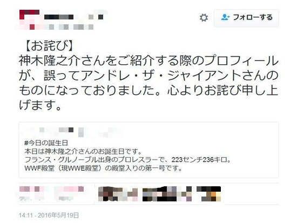The image size is (297, 223).
Task: View the blurred likes count stat
Action: (x=69, y=193)
